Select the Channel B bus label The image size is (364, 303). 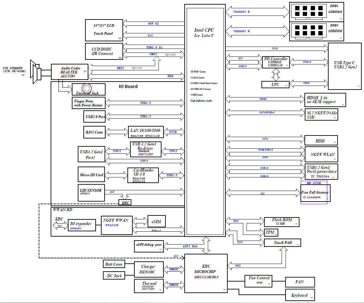pos(241,31)
